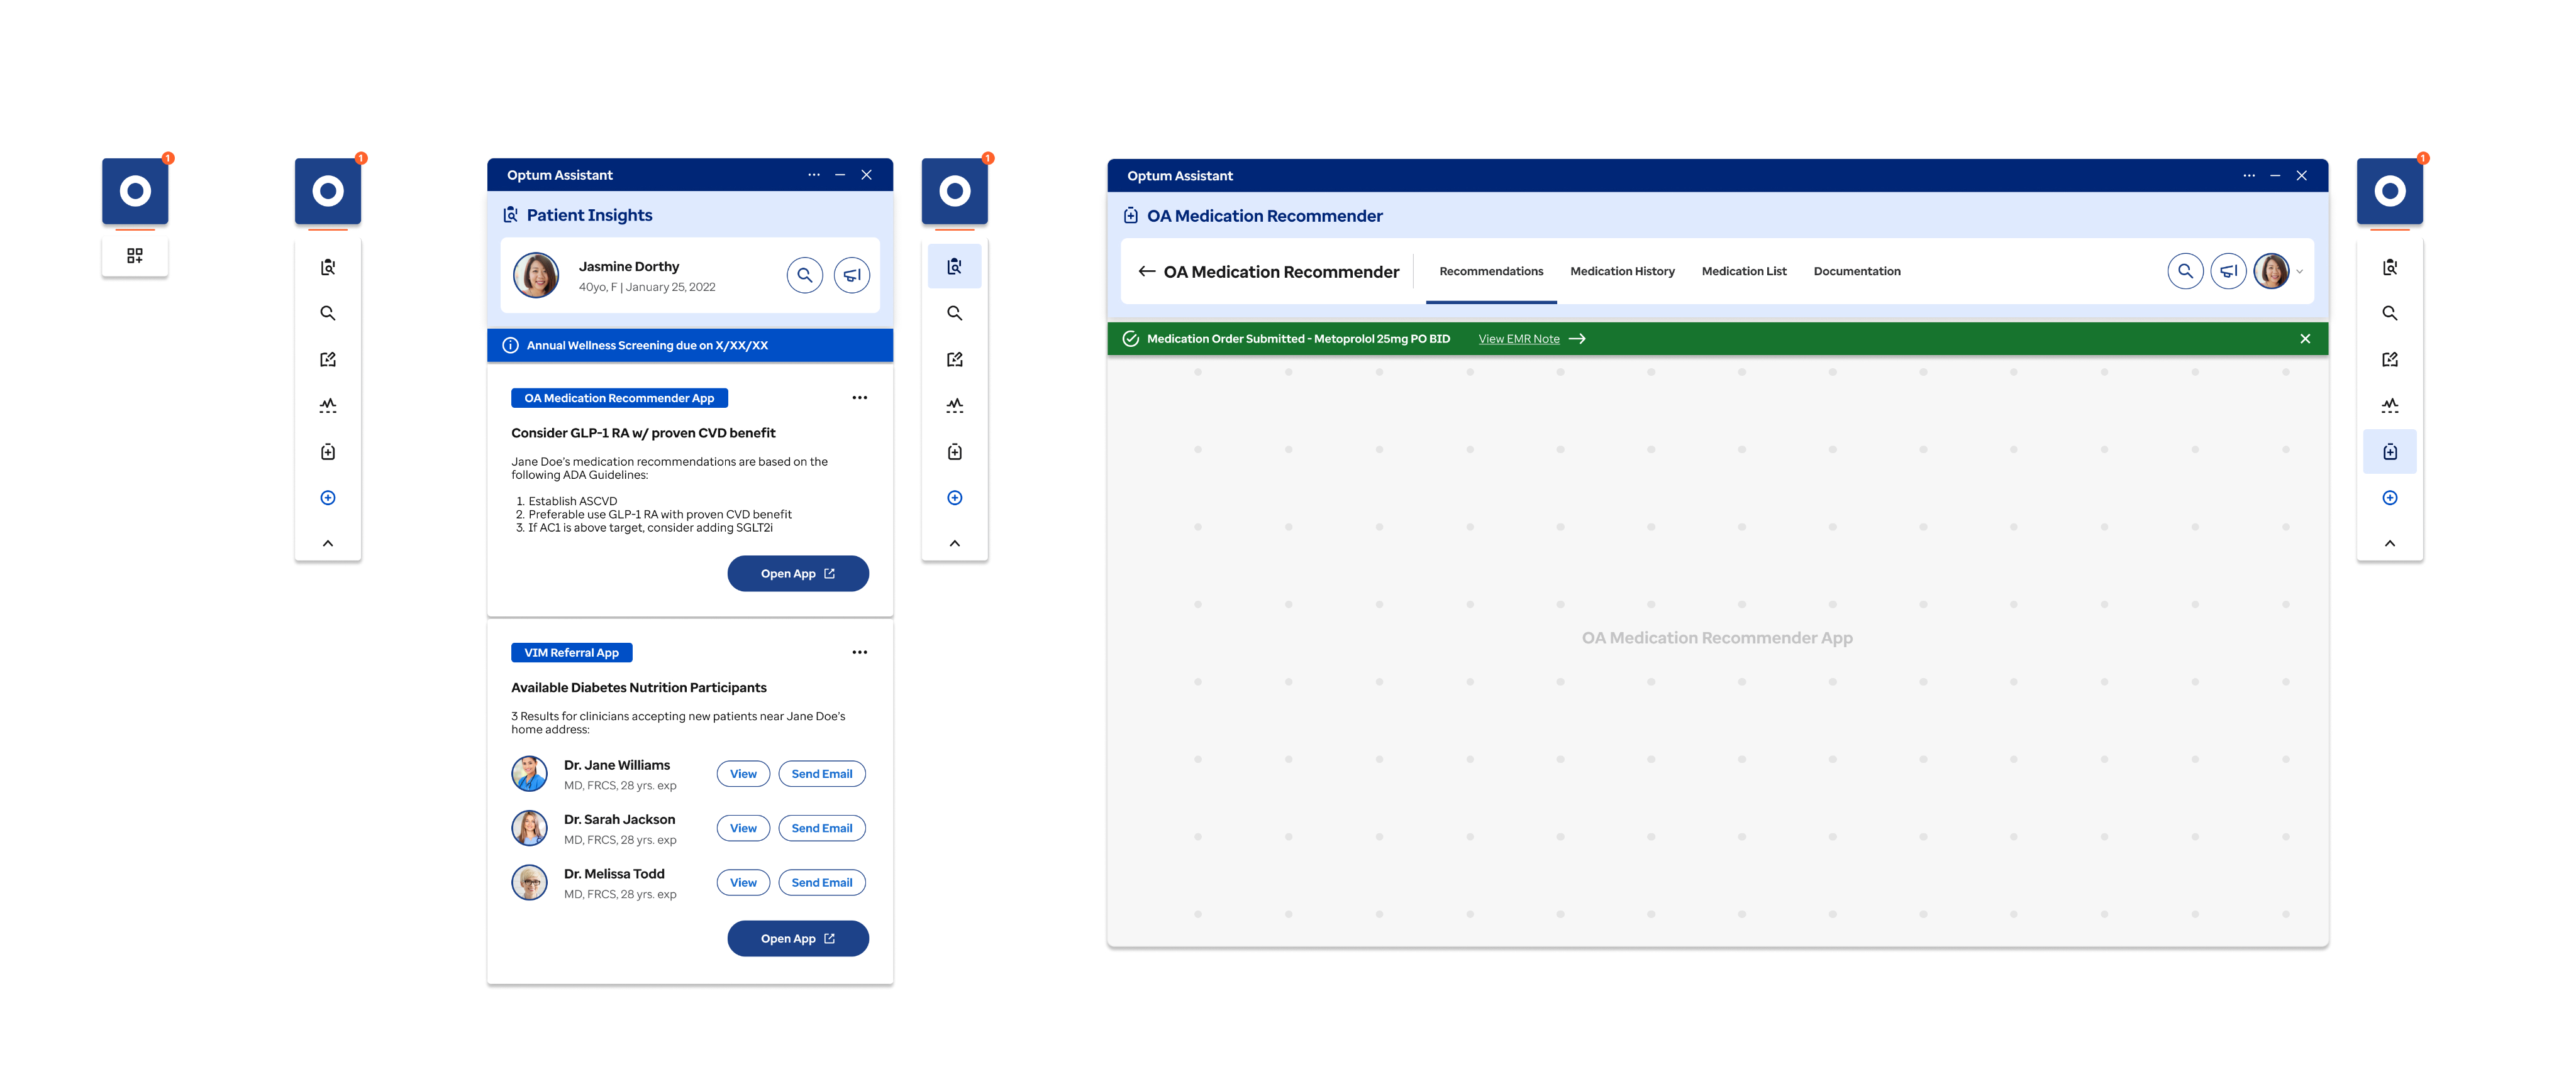Send Email to Dr. Sarah Jackson
Image resolution: width=2576 pixels, height=1072 pixels.
pyautogui.click(x=821, y=828)
